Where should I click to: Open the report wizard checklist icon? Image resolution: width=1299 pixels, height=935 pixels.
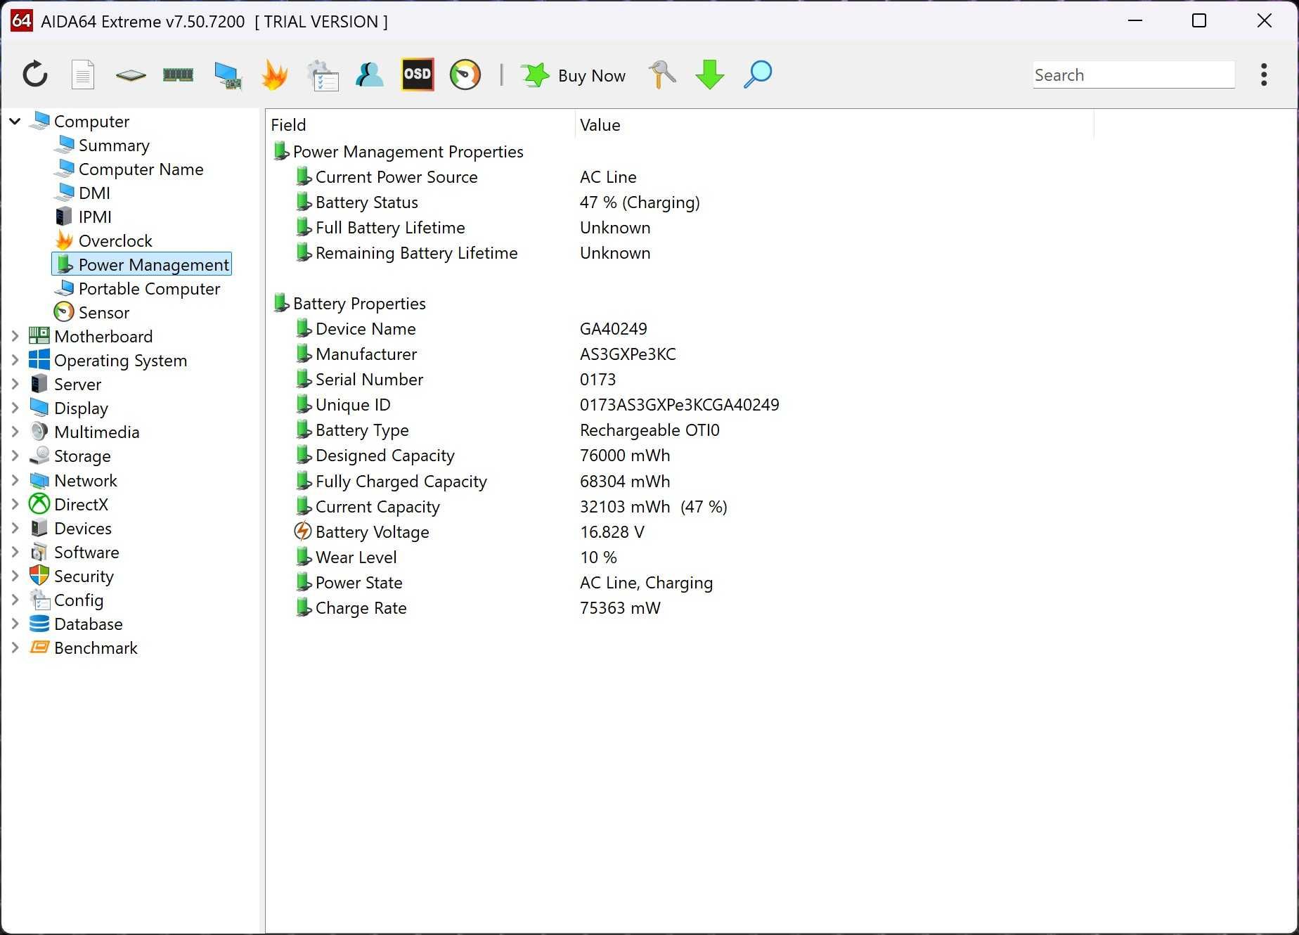click(x=323, y=75)
